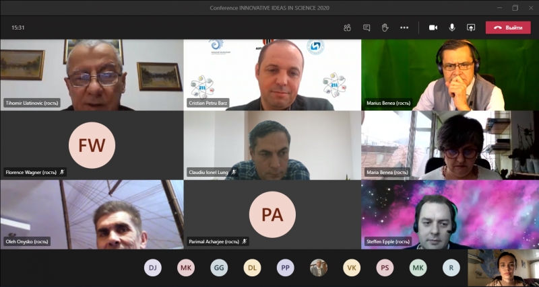539x287 pixels.
Task: Select Cristian Petru Barz video tile
Action: click(x=272, y=75)
